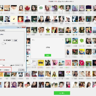96x96 pixels.
Task: Select the cartoon animal with green frame avatar
Action: pyautogui.click(x=48, y=30)
